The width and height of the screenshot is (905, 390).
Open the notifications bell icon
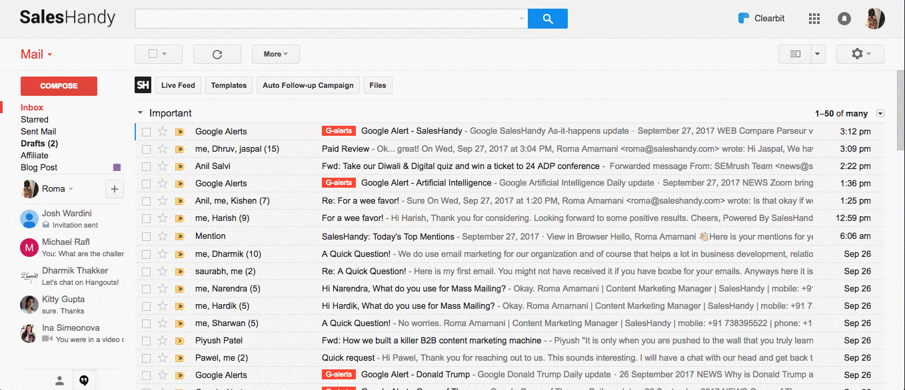(844, 19)
